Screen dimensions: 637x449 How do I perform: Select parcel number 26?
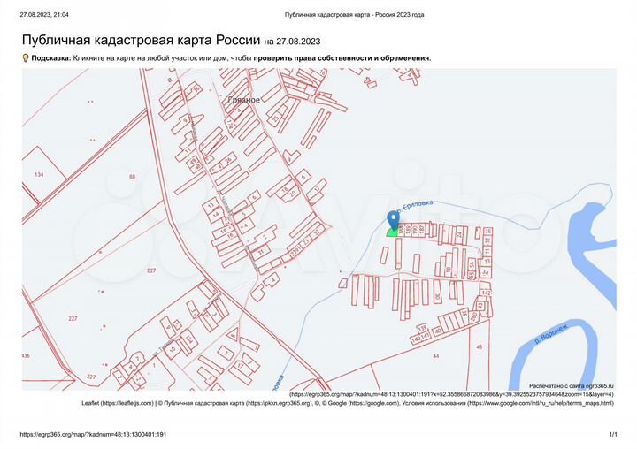point(228,160)
